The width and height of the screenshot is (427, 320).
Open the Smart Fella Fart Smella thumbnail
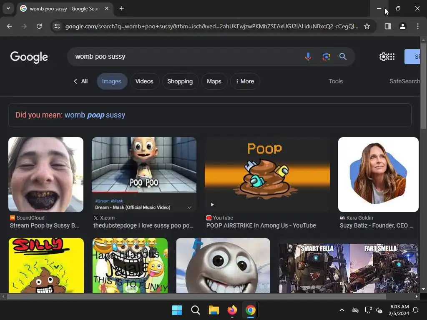click(x=349, y=268)
